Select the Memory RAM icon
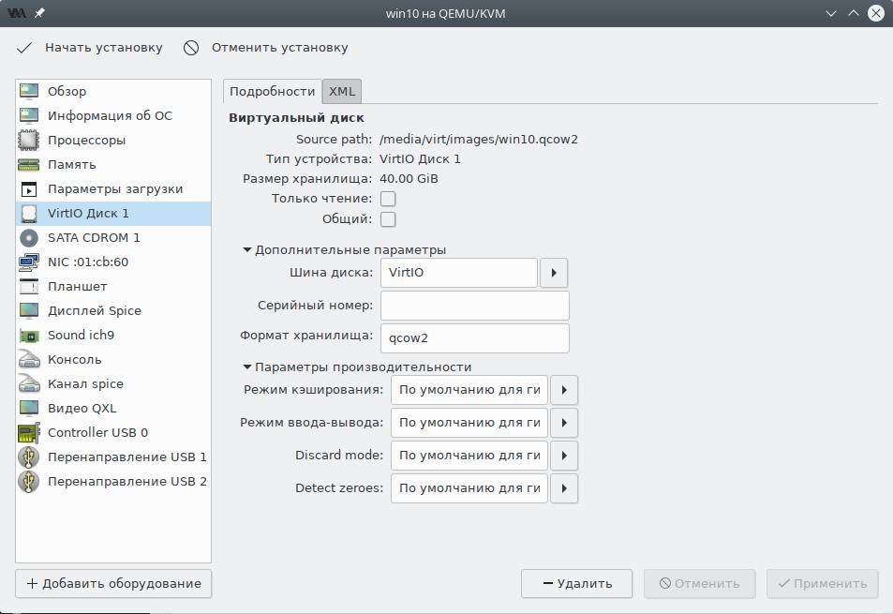Screen dimensions: 893x614 pyautogui.click(x=29, y=165)
